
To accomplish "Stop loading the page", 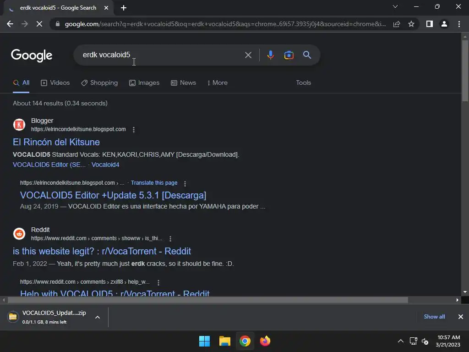I will pos(39,24).
